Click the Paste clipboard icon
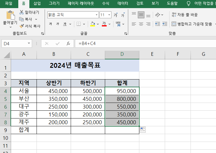This screenshot has height=153, width=216. (10, 15)
